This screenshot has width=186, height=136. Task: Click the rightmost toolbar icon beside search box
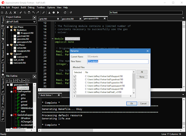click(71, 13)
